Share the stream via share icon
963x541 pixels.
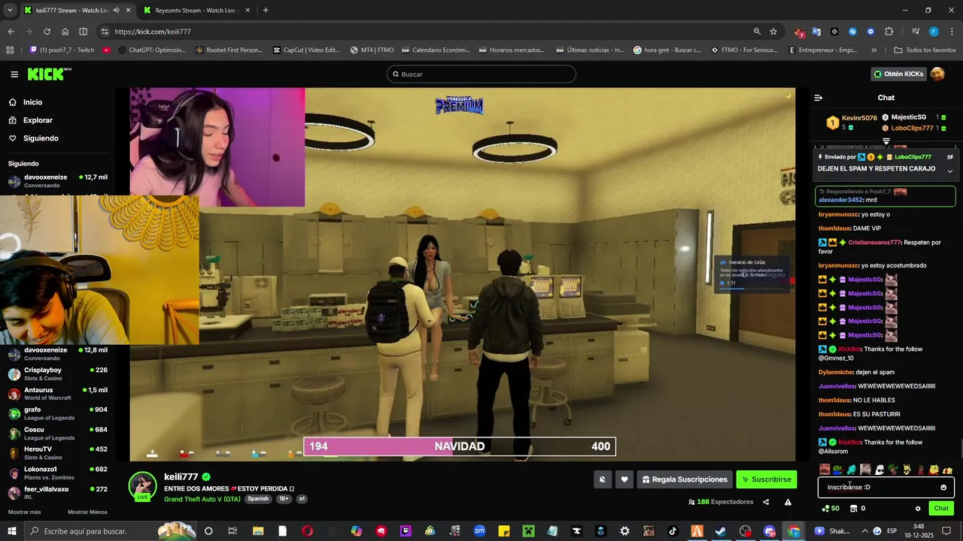766,502
